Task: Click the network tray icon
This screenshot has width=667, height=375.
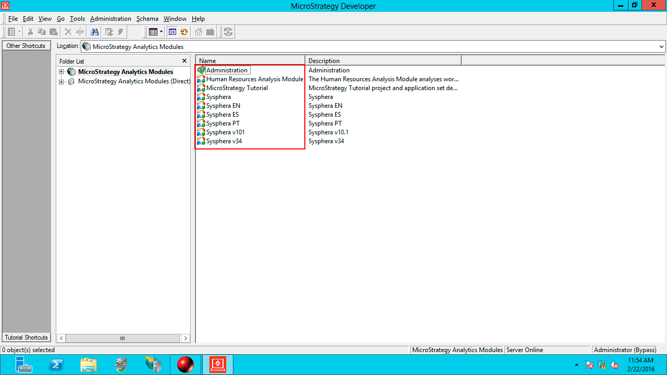Action: point(602,365)
